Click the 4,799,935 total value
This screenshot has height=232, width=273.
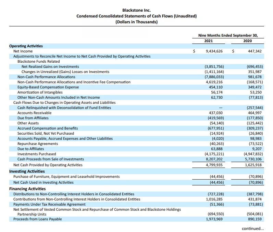tap(214, 165)
